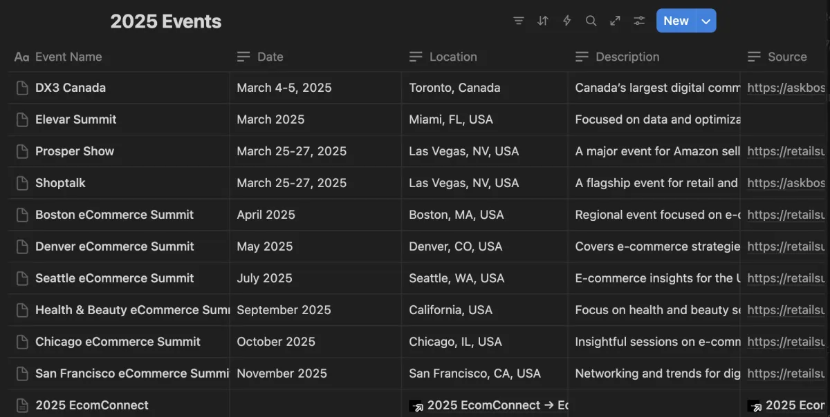
Task: Open automations lightning bolt icon
Action: click(567, 21)
